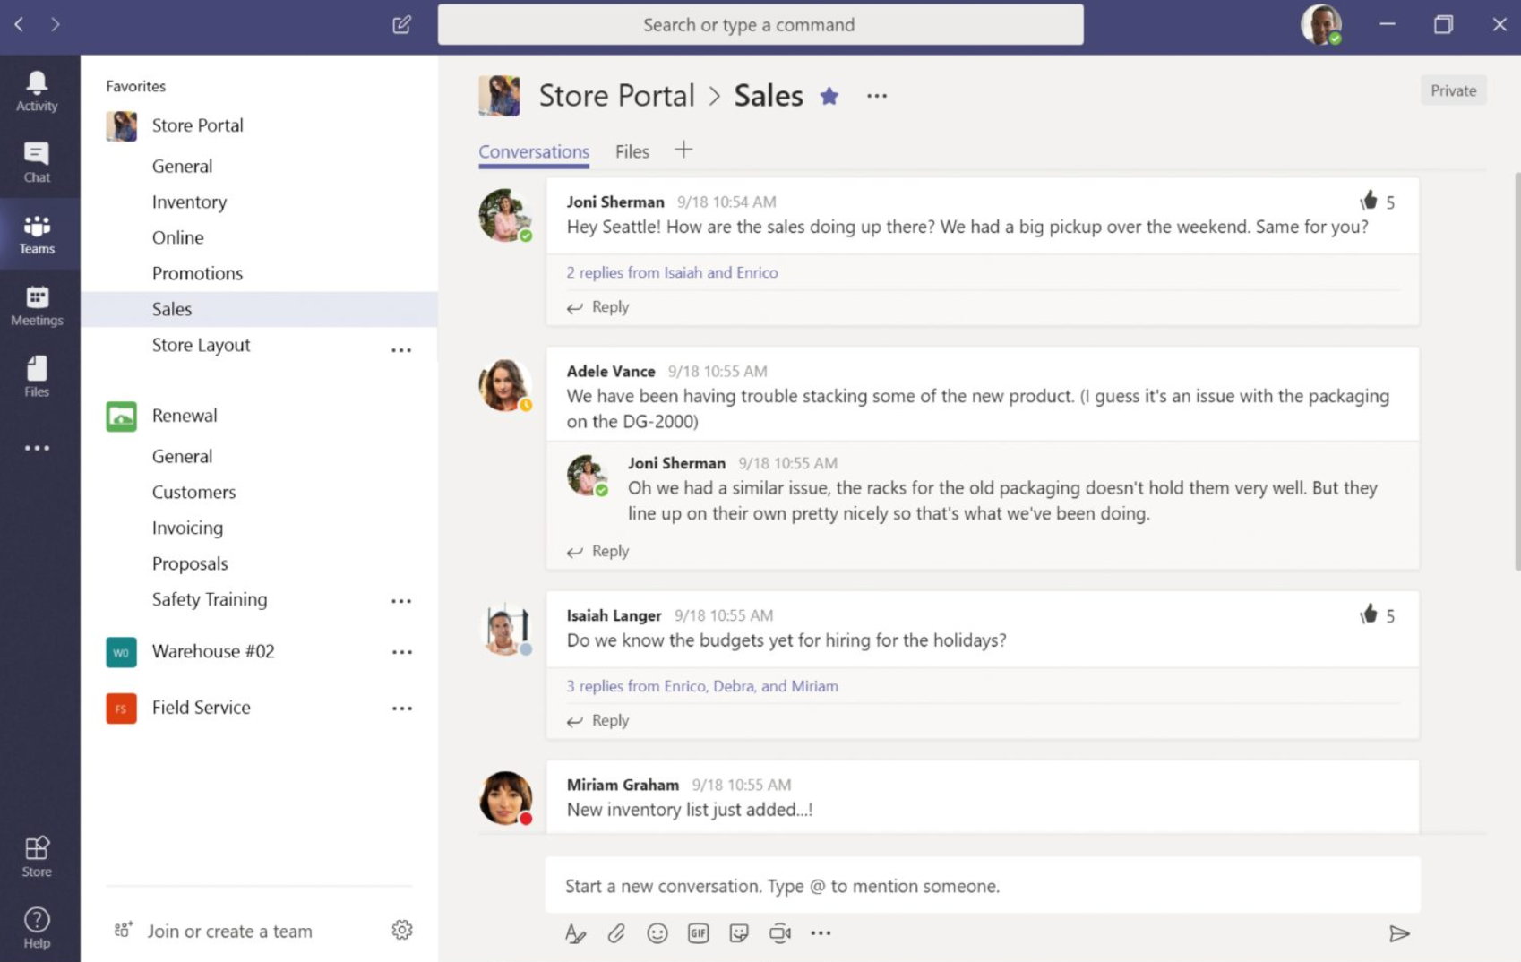Image resolution: width=1521 pixels, height=962 pixels.
Task: Start a video meeting from compose bar
Action: 779,933
